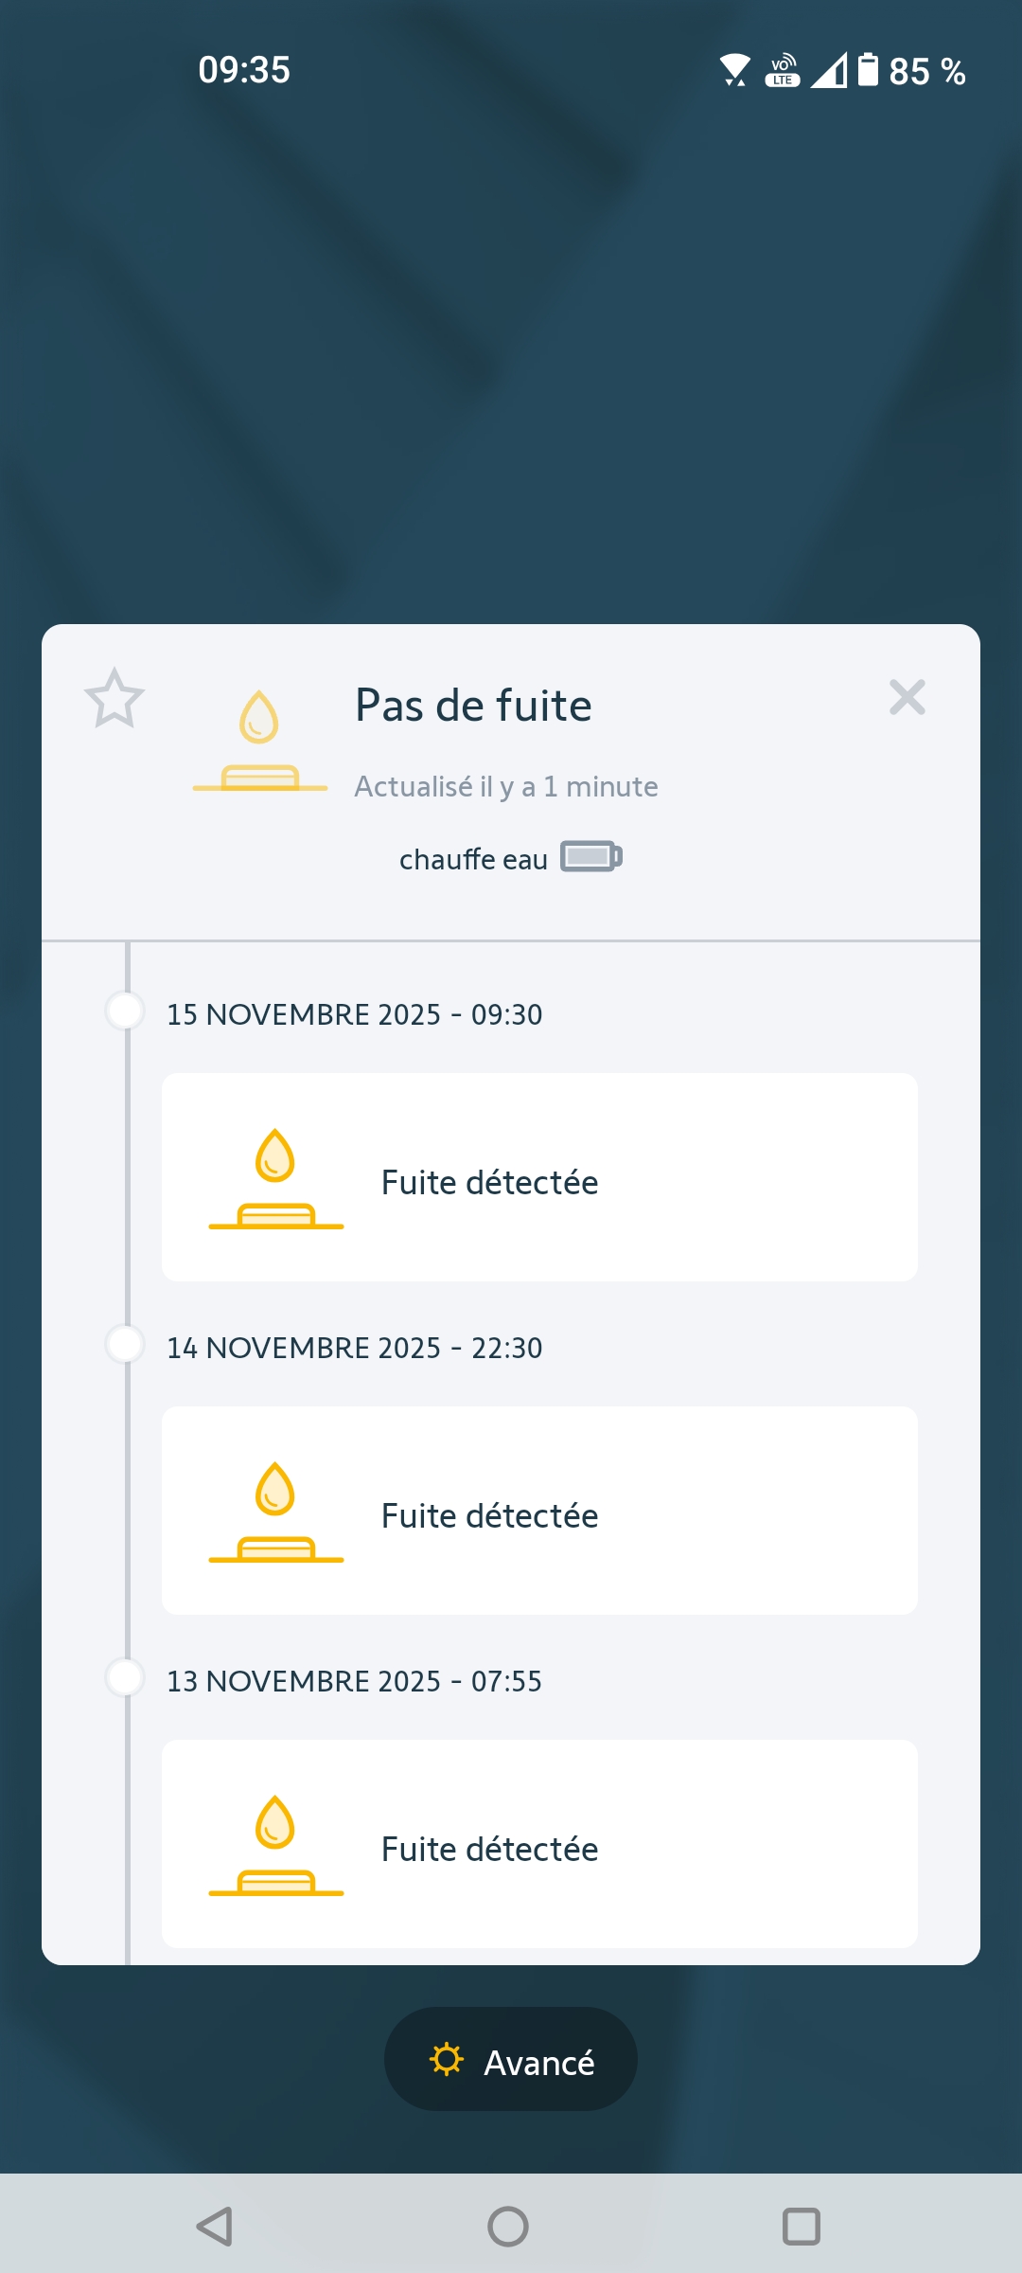Tap the gear icon beside Avancé
Image resolution: width=1022 pixels, height=2273 pixels.
[x=447, y=2060]
